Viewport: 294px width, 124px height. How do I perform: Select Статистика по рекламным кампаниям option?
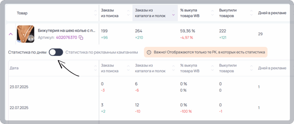(102, 52)
